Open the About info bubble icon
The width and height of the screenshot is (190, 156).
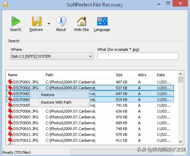point(61,22)
